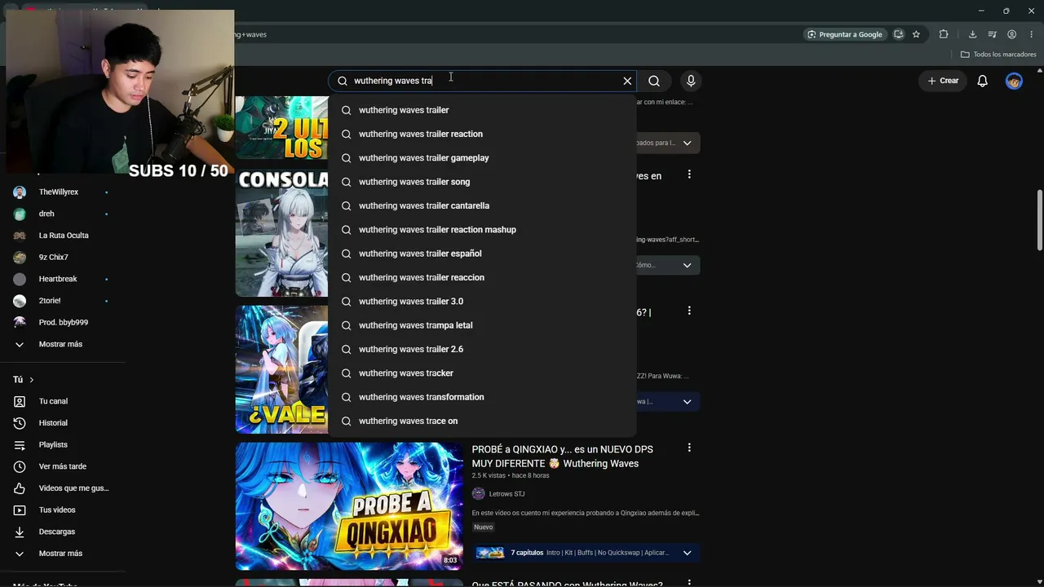
Task: Open Chrome media controls icon
Action: pyautogui.click(x=992, y=34)
